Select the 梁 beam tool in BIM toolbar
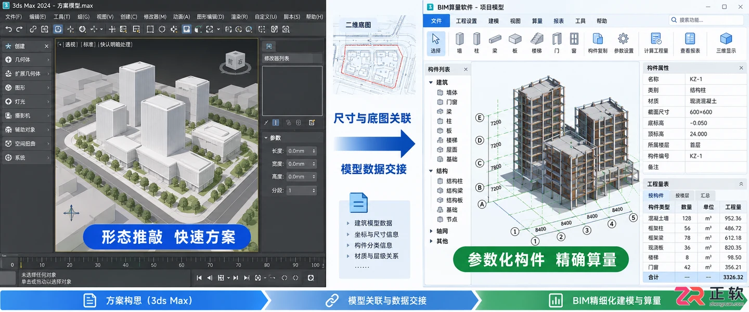Viewport: 749px width, 312px height. [495, 43]
